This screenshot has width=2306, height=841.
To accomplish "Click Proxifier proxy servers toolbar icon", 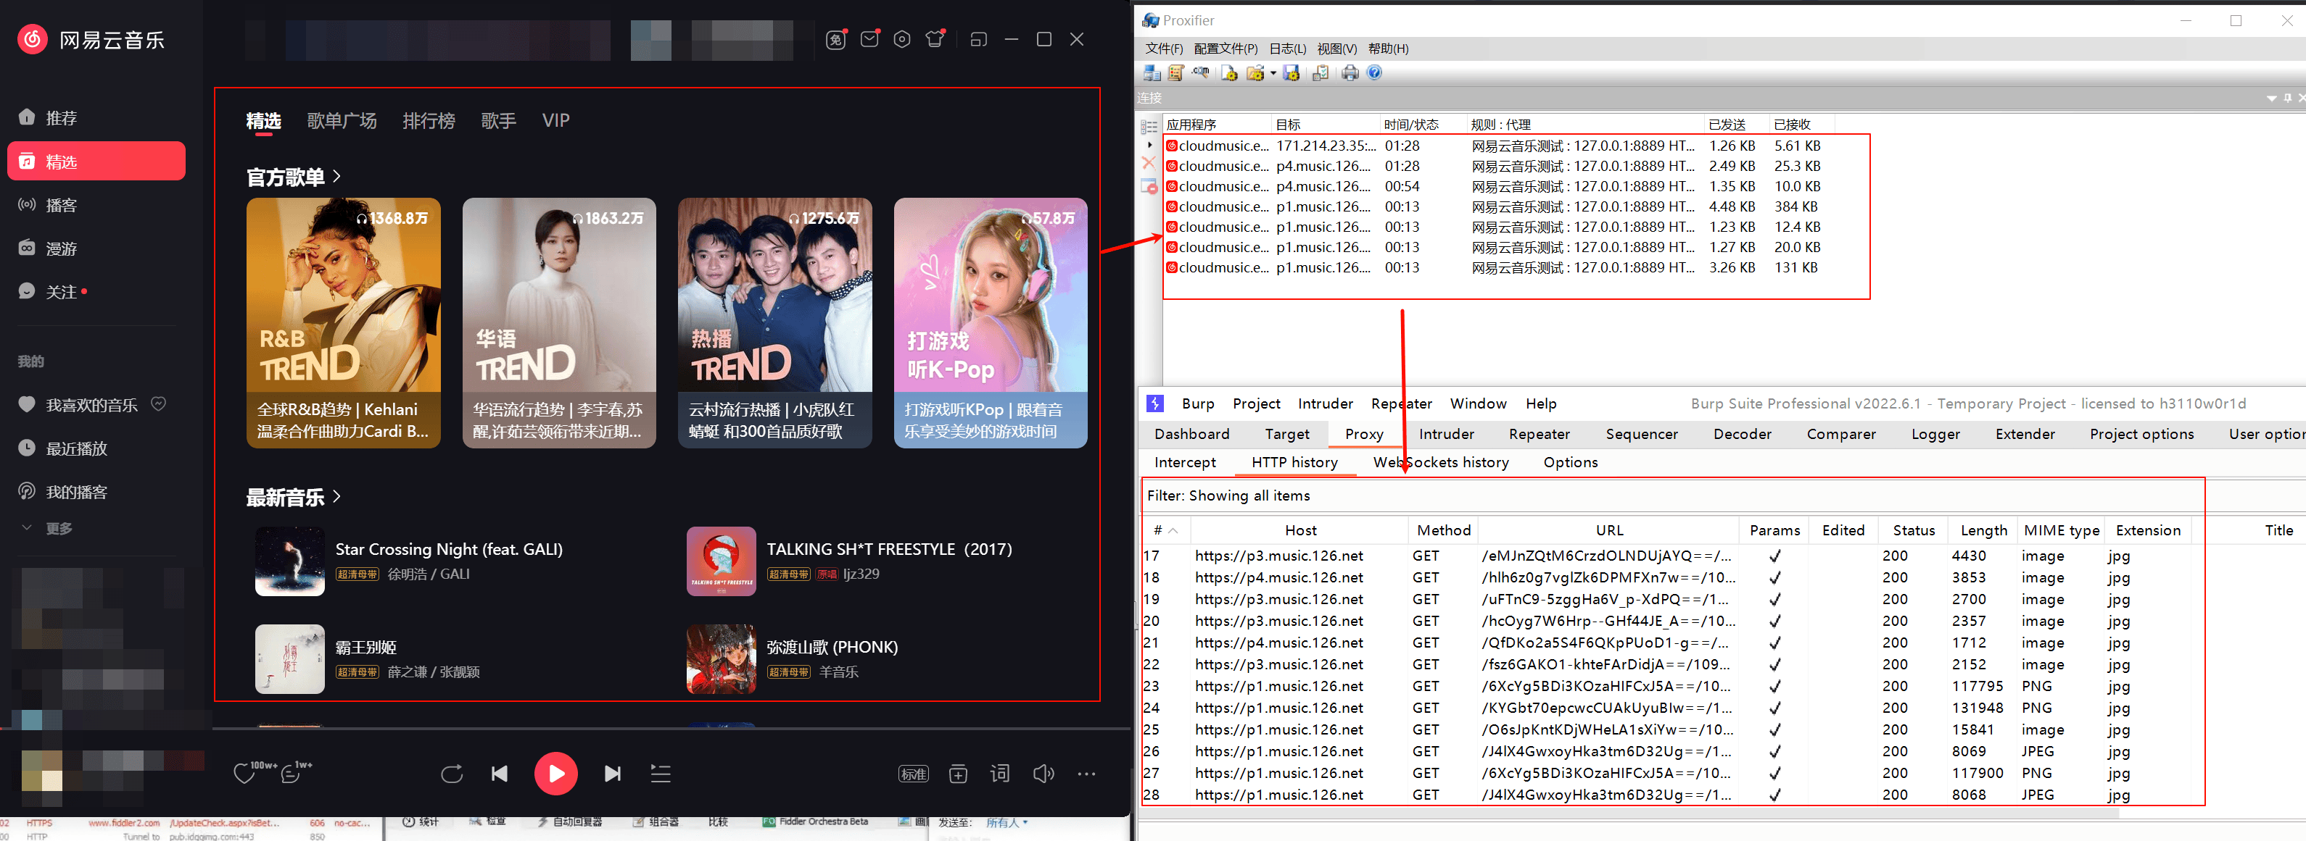I will pyautogui.click(x=1152, y=72).
